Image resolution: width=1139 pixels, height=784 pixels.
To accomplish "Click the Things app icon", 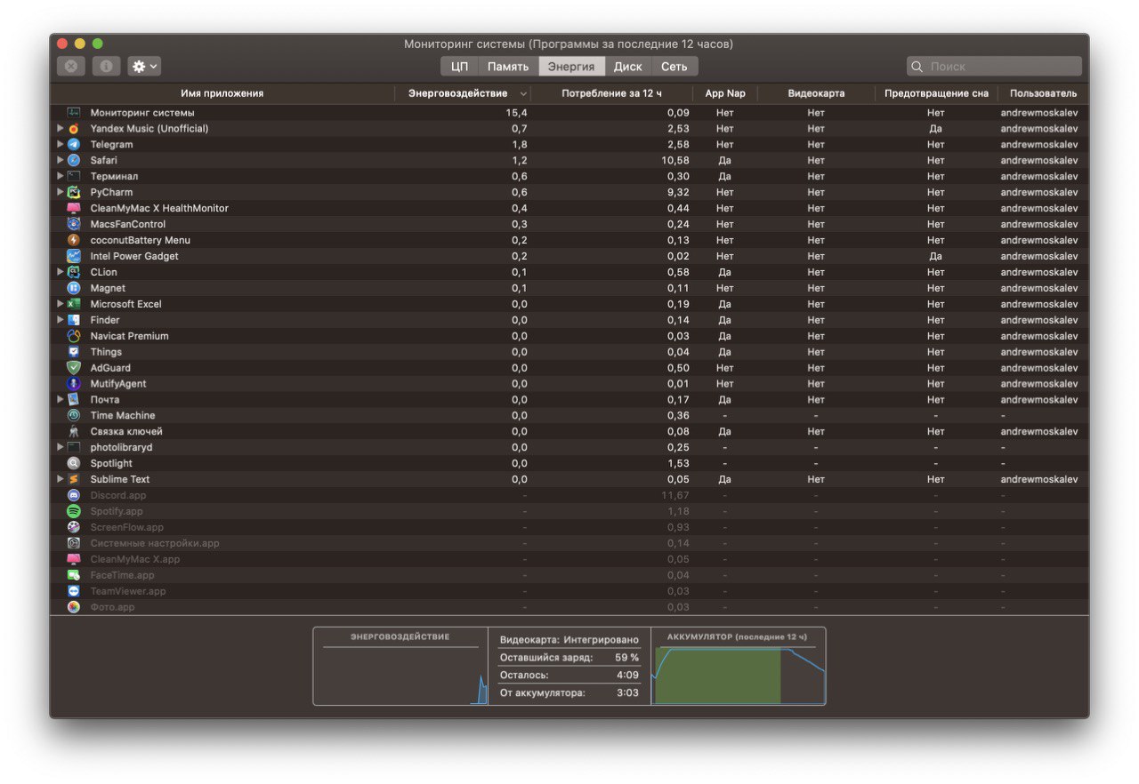I will (x=74, y=352).
